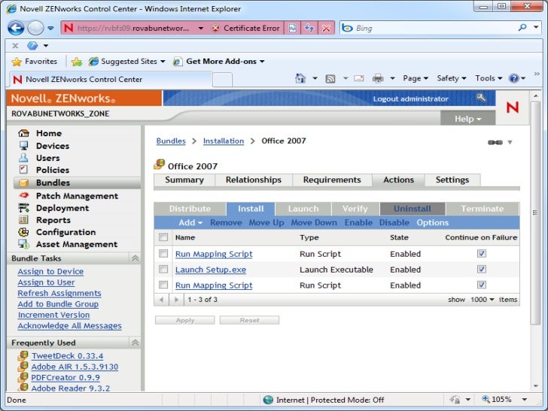
Task: Tick the checkbox for last Run Mapping Script row
Action: (x=163, y=285)
